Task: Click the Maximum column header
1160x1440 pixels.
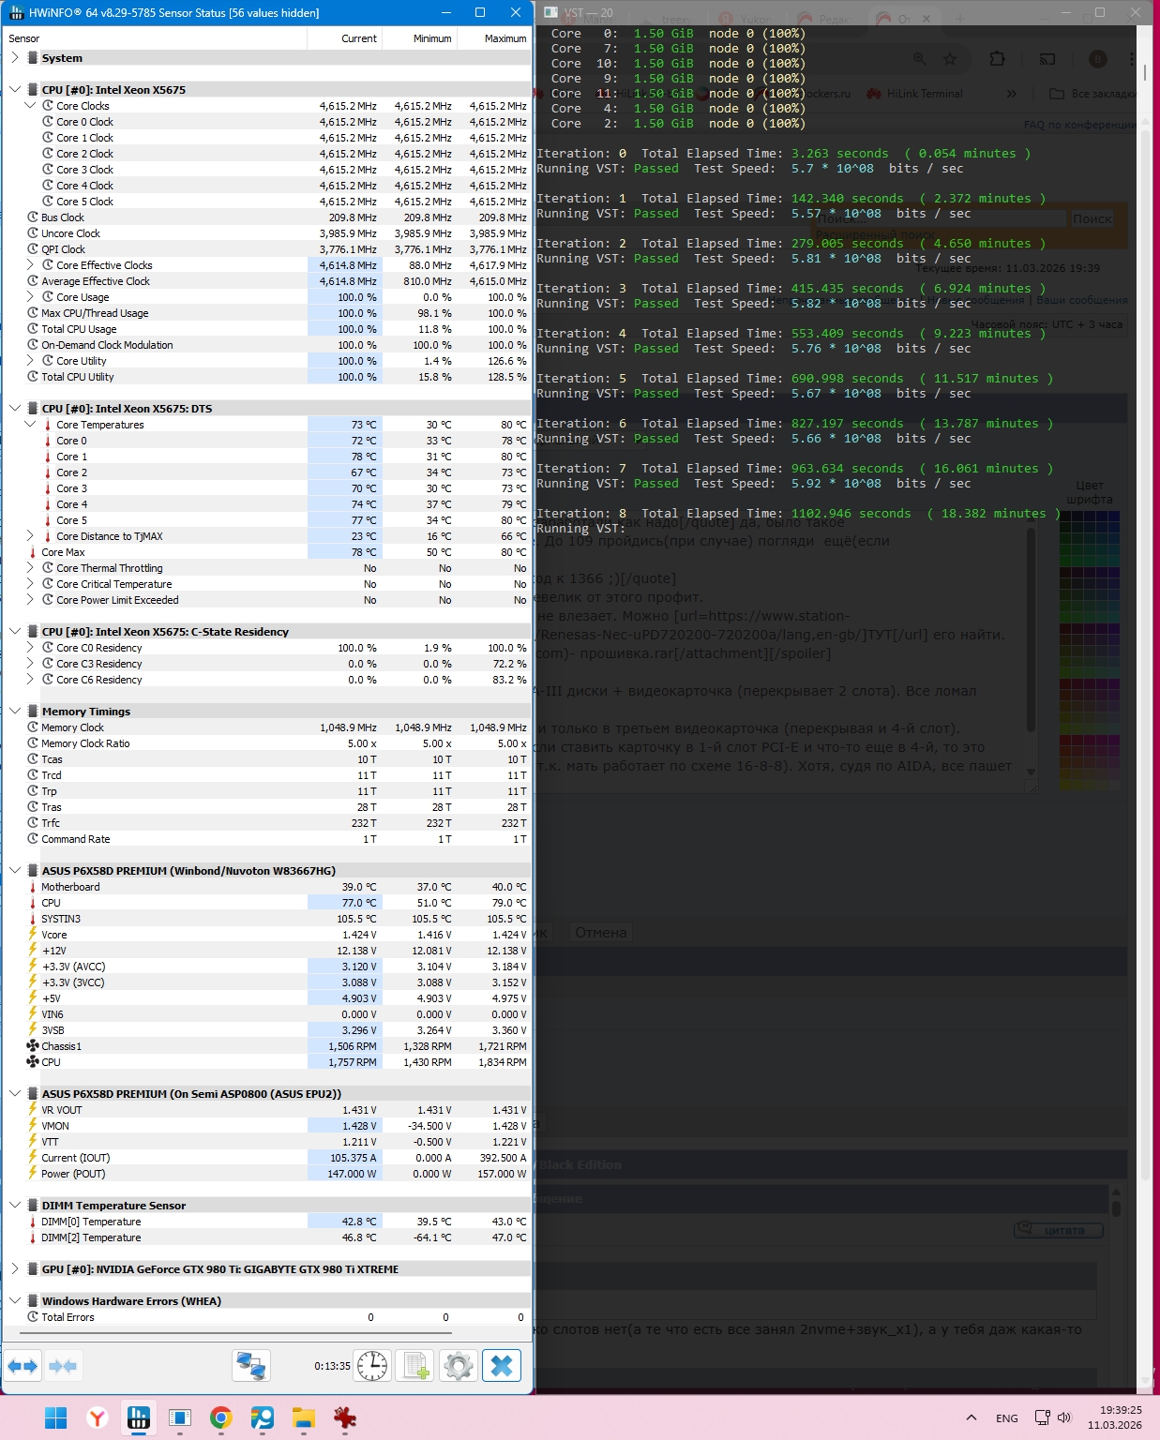Action: point(494,38)
